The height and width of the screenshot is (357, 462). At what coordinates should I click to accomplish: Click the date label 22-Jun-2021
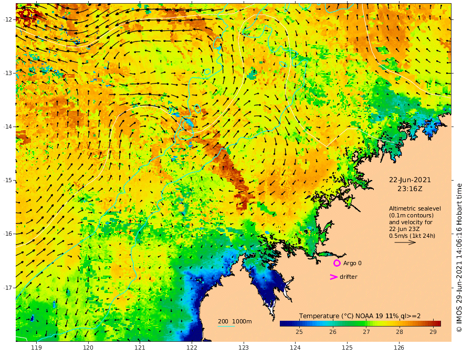tap(410, 180)
